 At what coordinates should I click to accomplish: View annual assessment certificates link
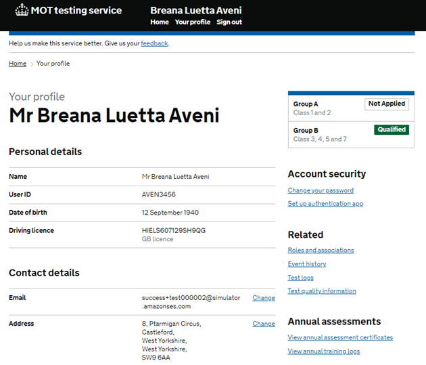click(x=340, y=337)
